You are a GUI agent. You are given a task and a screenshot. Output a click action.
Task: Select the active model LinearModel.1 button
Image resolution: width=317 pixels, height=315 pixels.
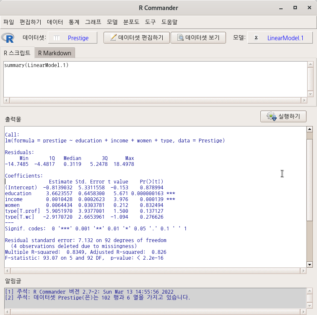coord(280,38)
